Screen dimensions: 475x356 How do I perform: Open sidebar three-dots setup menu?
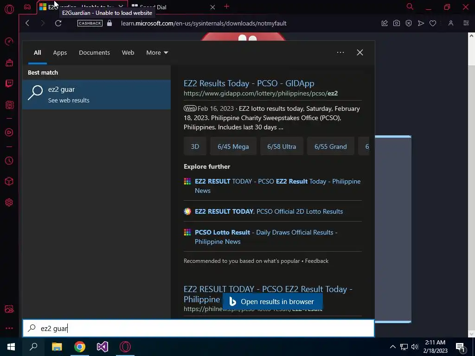tap(9, 328)
